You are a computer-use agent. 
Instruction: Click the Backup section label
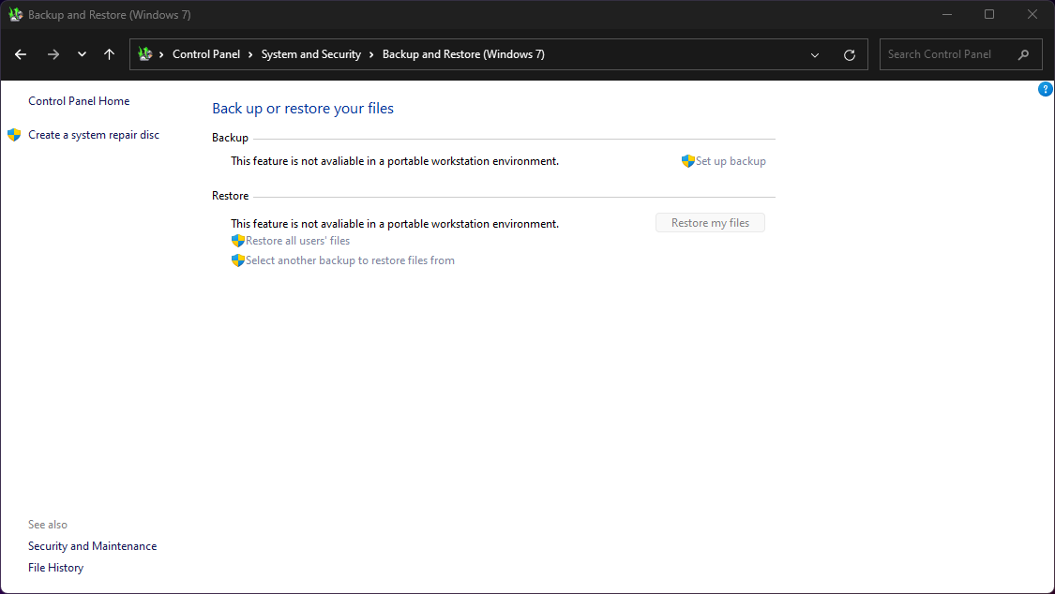pos(230,137)
